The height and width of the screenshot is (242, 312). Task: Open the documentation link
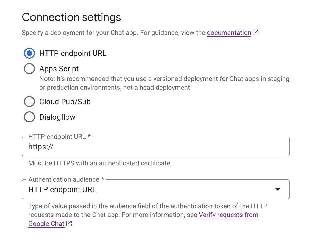coord(229,33)
